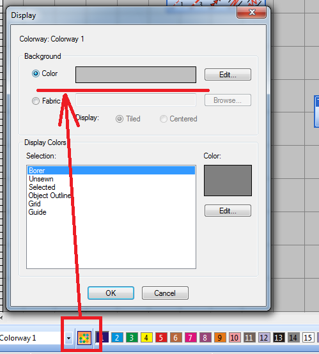Click Edit under the display Color preview
This screenshot has width=319, height=354.
[x=228, y=211]
